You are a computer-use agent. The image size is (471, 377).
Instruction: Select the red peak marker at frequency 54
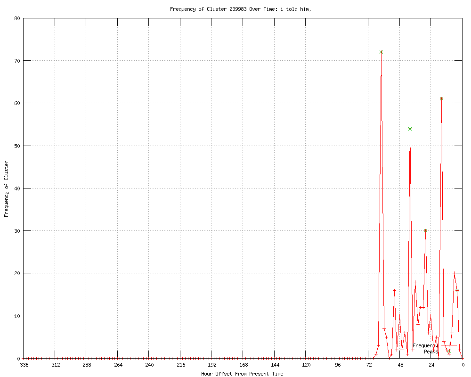pyautogui.click(x=410, y=129)
